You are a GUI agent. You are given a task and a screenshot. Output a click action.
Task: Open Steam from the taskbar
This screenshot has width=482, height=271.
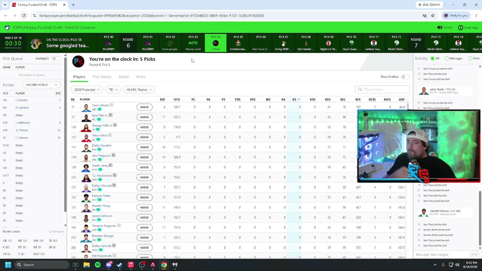(119, 265)
